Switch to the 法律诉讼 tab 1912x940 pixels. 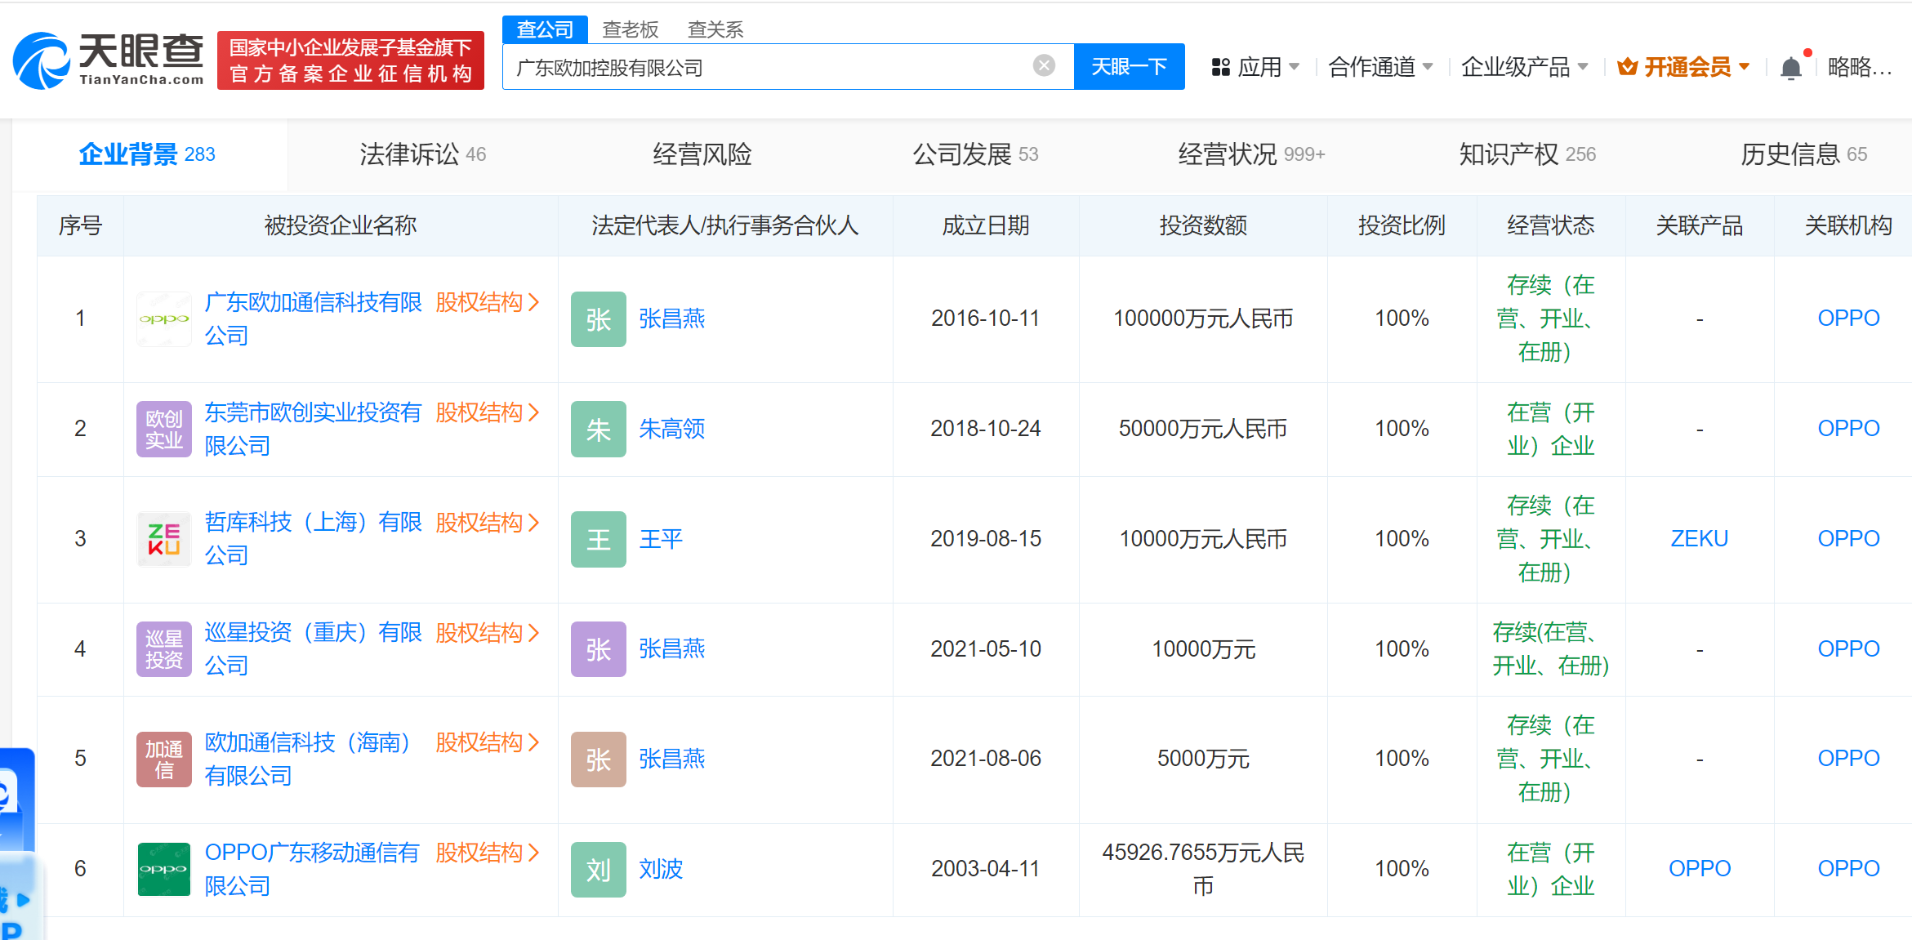[x=422, y=154]
